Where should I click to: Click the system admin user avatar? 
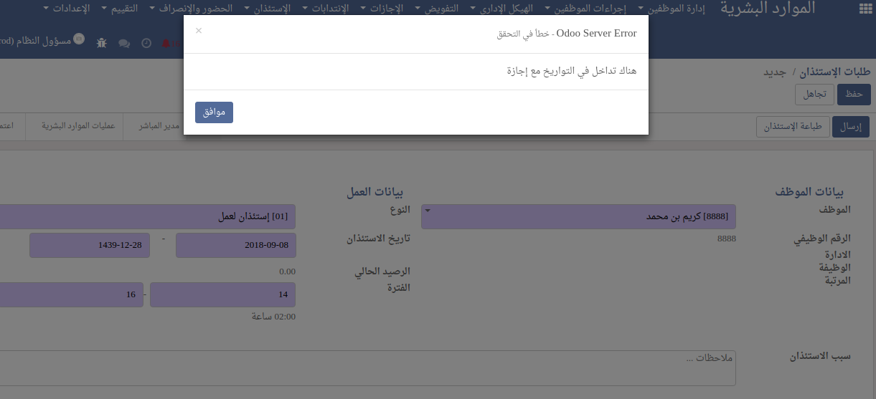point(79,38)
